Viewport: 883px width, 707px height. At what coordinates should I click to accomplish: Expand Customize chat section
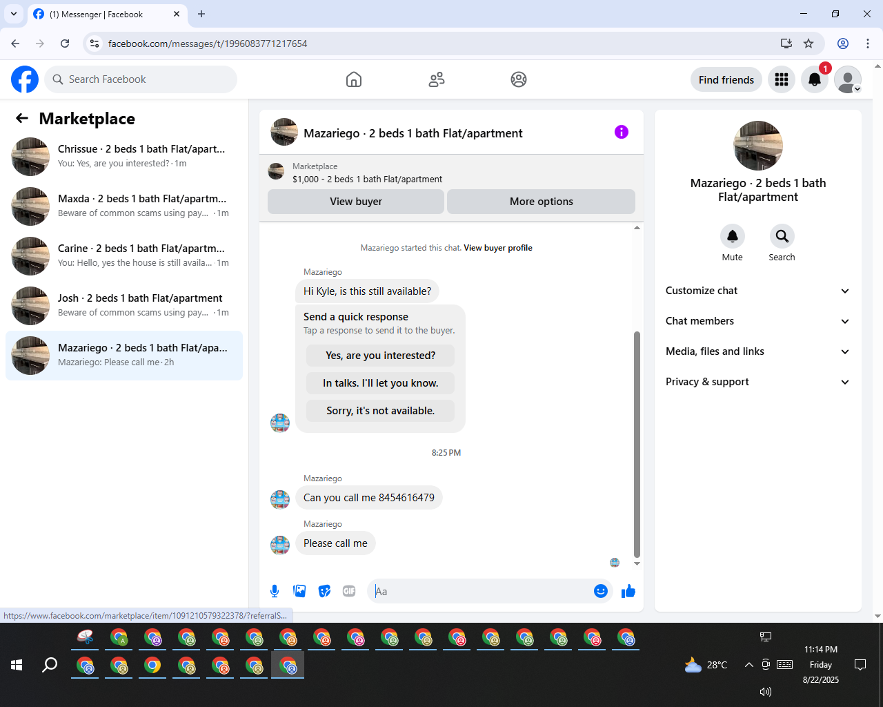pos(758,291)
